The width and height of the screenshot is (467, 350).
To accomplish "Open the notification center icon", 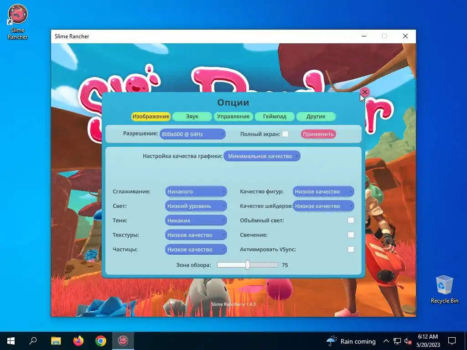I will click(452, 341).
